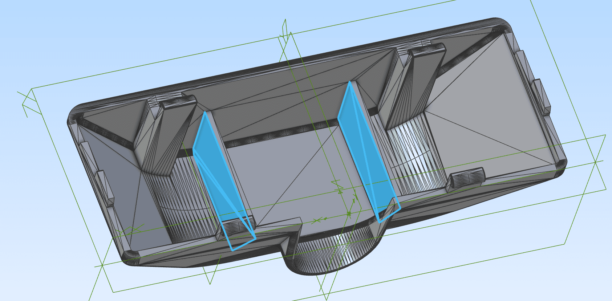Select the small clip near front right wall

(467, 177)
